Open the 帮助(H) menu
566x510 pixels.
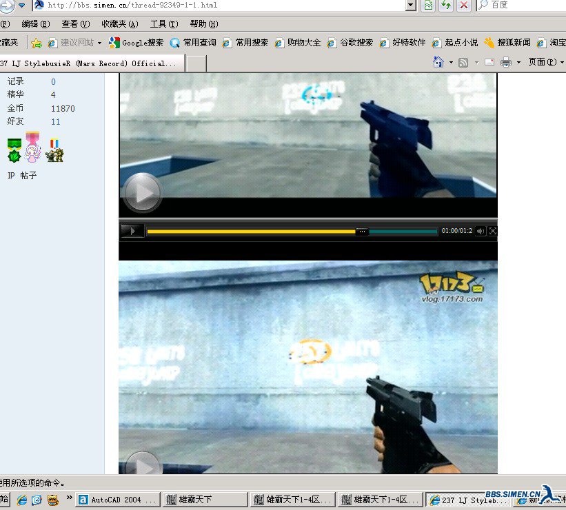click(204, 24)
